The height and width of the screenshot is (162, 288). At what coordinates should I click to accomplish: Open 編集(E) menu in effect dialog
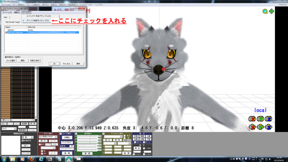click(x=17, y=13)
